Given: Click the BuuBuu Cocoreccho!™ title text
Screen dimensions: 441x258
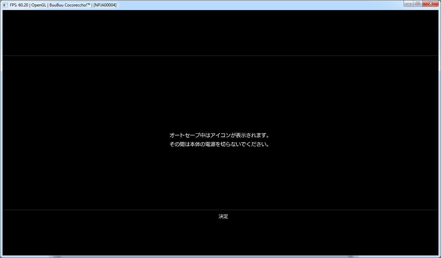Looking at the screenshot, I should (x=70, y=5).
